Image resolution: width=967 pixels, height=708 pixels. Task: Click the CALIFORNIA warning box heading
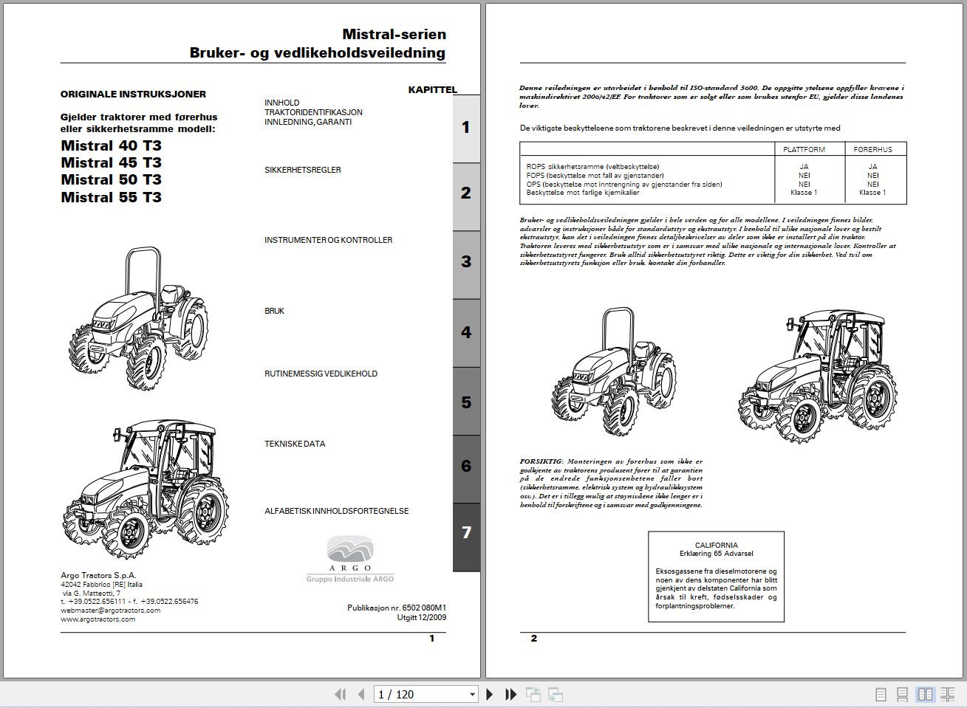(x=716, y=545)
